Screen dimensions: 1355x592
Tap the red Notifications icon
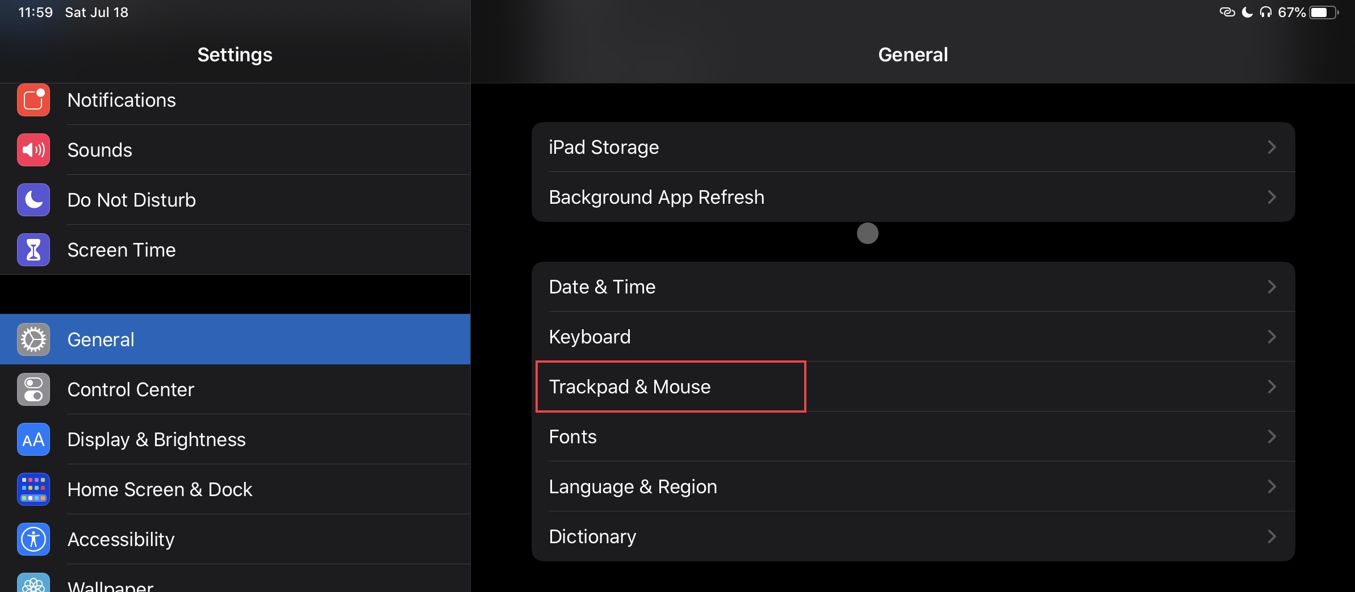click(34, 100)
